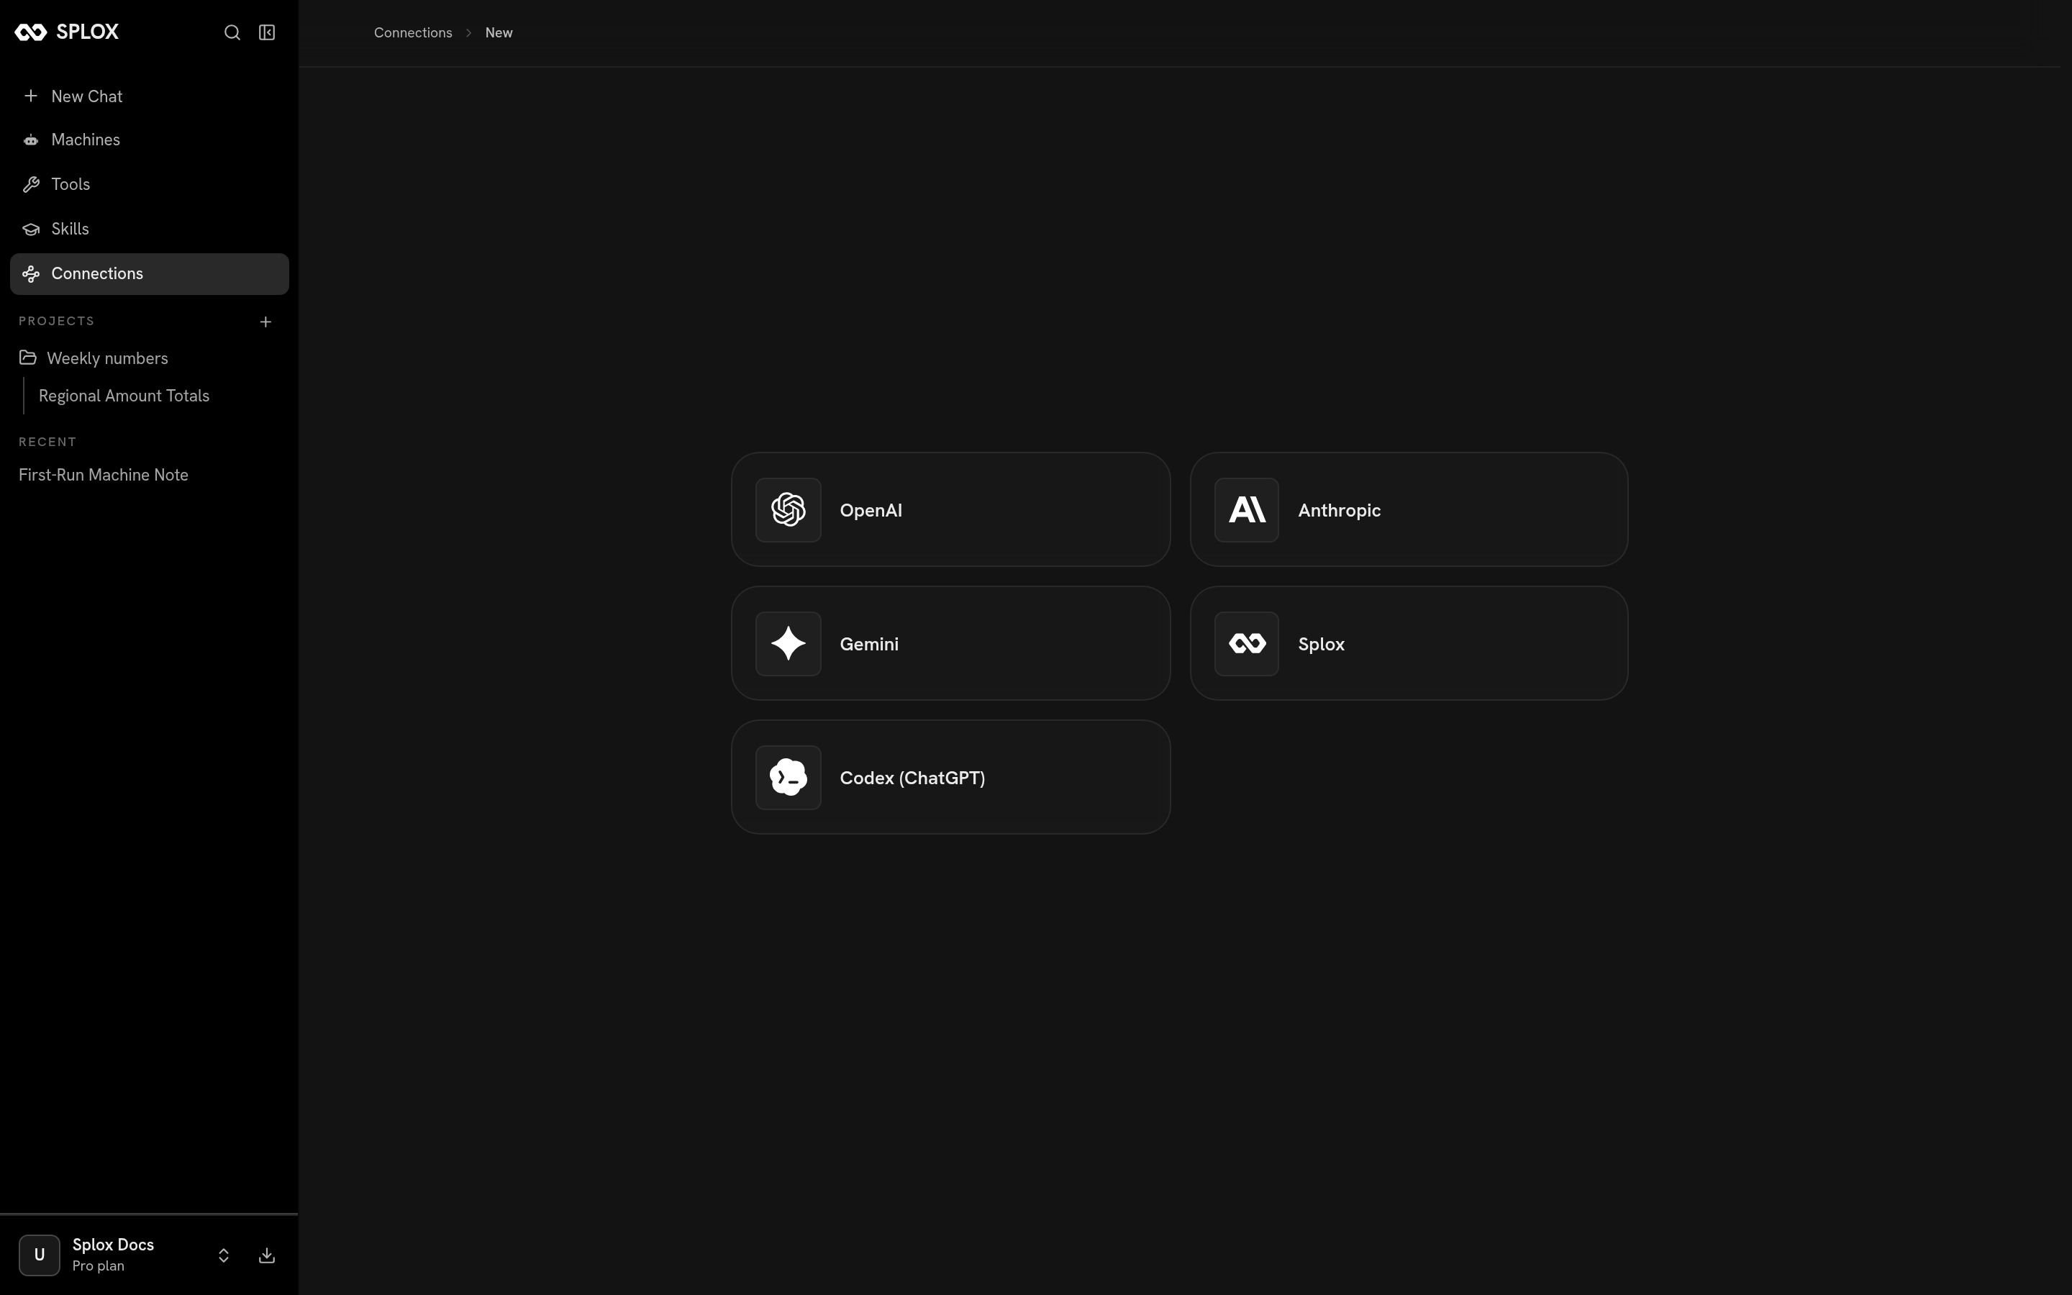Click the Codex terminal cloud icon
2072x1295 pixels.
788,777
